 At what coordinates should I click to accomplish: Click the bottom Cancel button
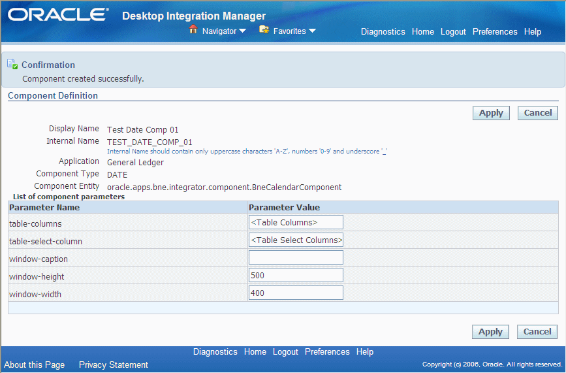pos(537,332)
